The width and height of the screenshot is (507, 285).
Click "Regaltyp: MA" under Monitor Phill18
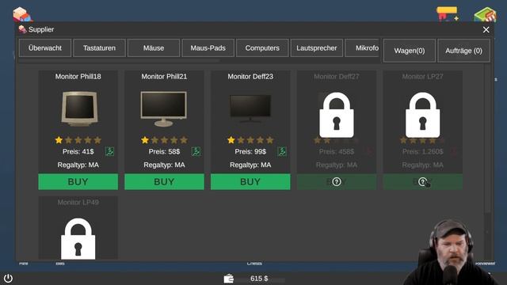78,165
